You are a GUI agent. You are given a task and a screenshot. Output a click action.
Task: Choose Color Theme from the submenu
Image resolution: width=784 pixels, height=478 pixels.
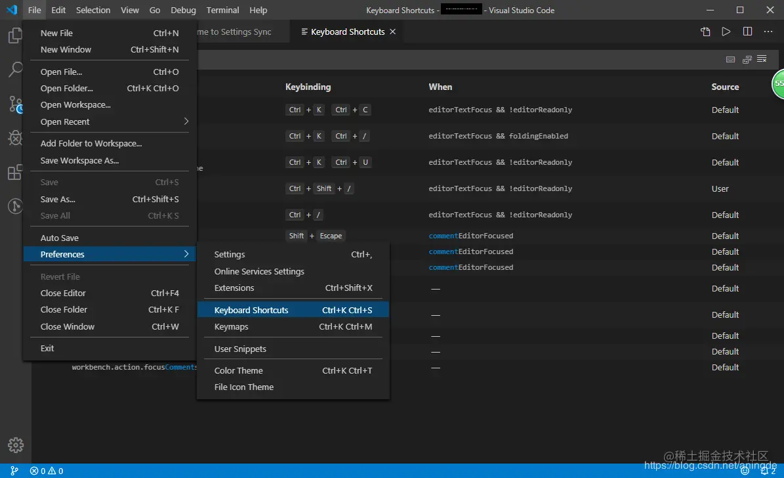click(238, 370)
